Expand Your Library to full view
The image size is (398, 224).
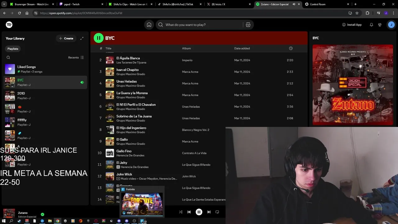pyautogui.click(x=82, y=38)
